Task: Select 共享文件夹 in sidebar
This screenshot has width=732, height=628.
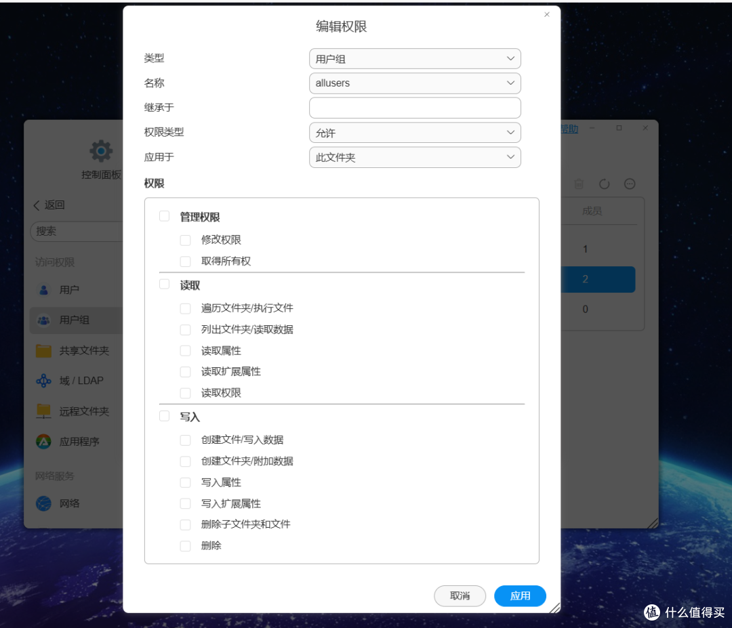Action: coord(84,350)
